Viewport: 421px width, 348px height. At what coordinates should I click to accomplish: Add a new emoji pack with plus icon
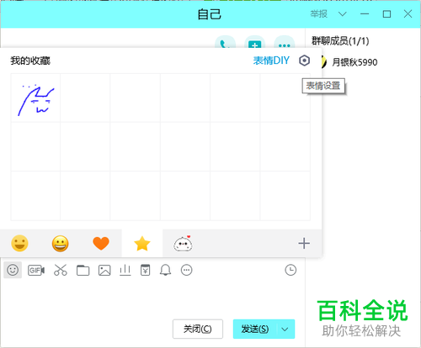(x=304, y=243)
